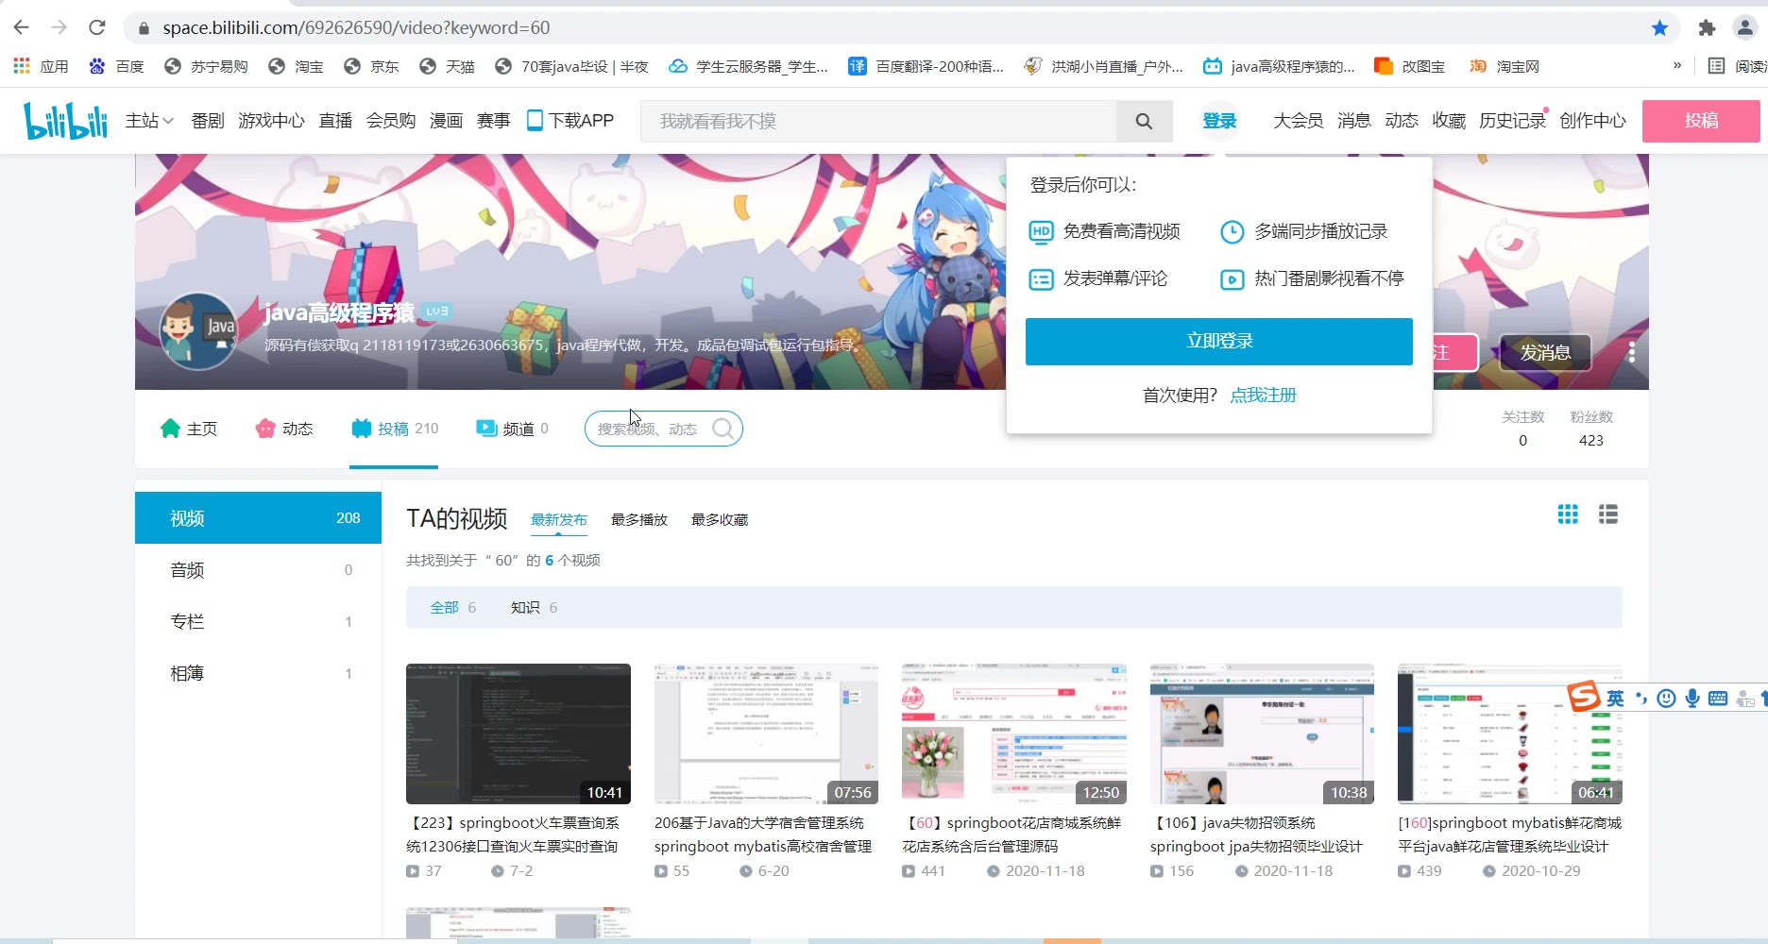The width and height of the screenshot is (1768, 944).
Task: Open 会员购 in top navigation
Action: coord(391,121)
